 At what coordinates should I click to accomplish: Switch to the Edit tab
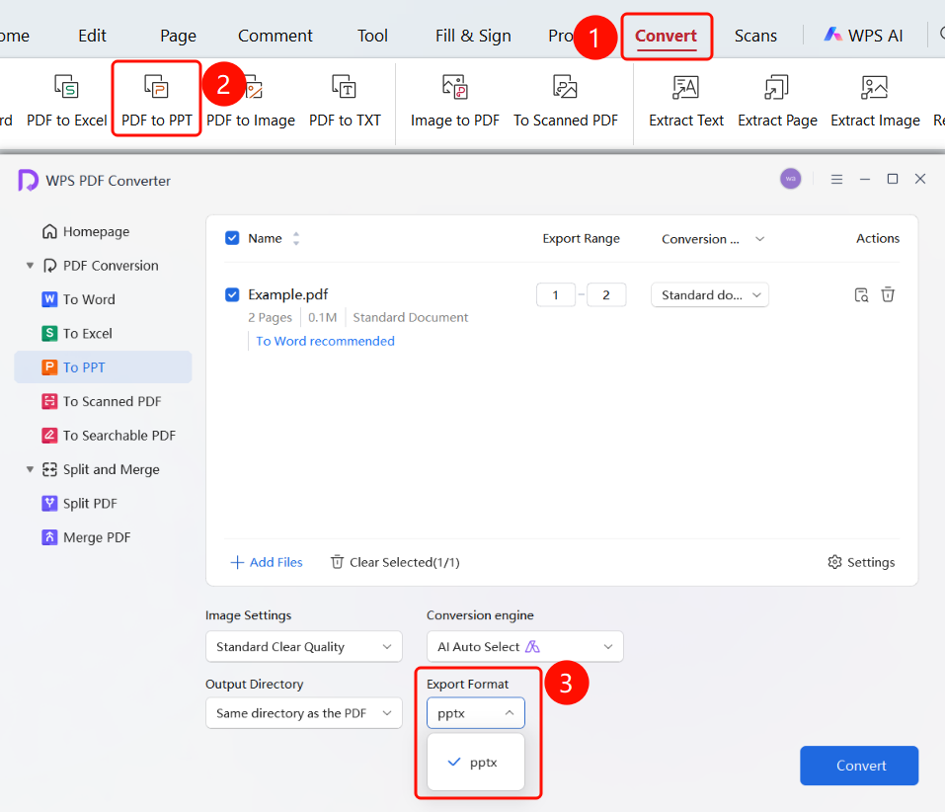click(x=92, y=36)
